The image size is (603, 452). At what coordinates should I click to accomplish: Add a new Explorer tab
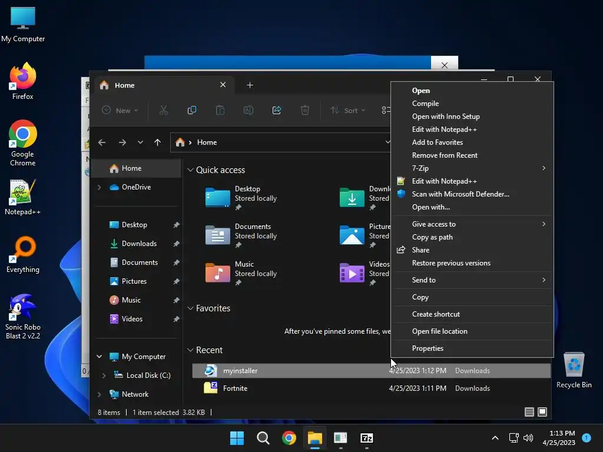[250, 85]
